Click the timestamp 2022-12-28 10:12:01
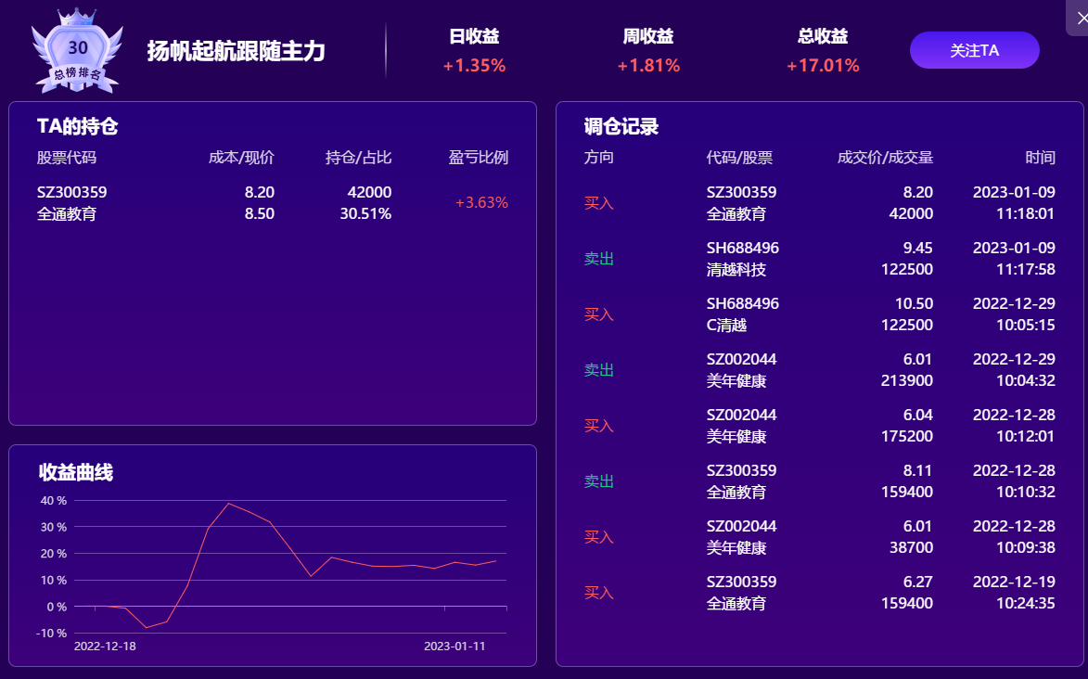 coord(1014,426)
